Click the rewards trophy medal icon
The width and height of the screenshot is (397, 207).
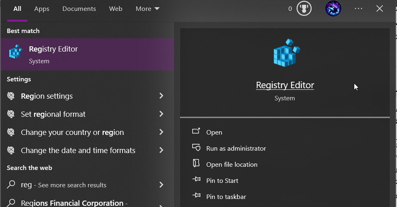(x=304, y=8)
